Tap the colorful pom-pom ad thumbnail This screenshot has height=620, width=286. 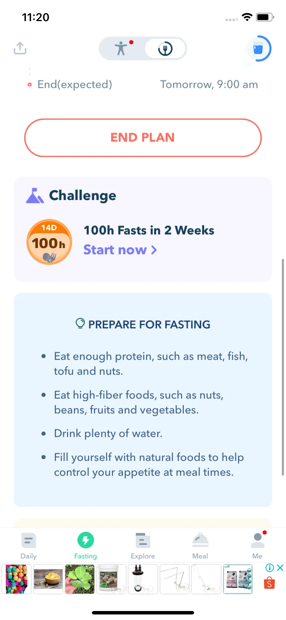coord(17,579)
